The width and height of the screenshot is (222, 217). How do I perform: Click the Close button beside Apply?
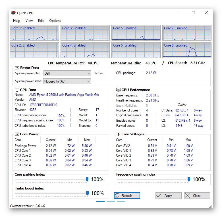click(x=197, y=195)
